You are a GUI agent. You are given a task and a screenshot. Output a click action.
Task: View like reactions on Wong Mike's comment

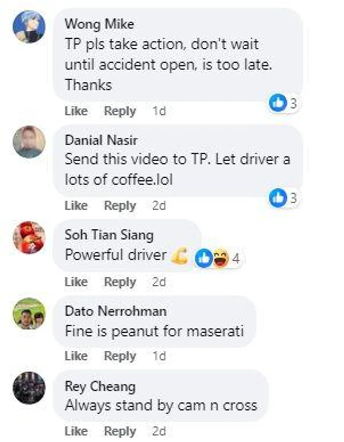(283, 103)
